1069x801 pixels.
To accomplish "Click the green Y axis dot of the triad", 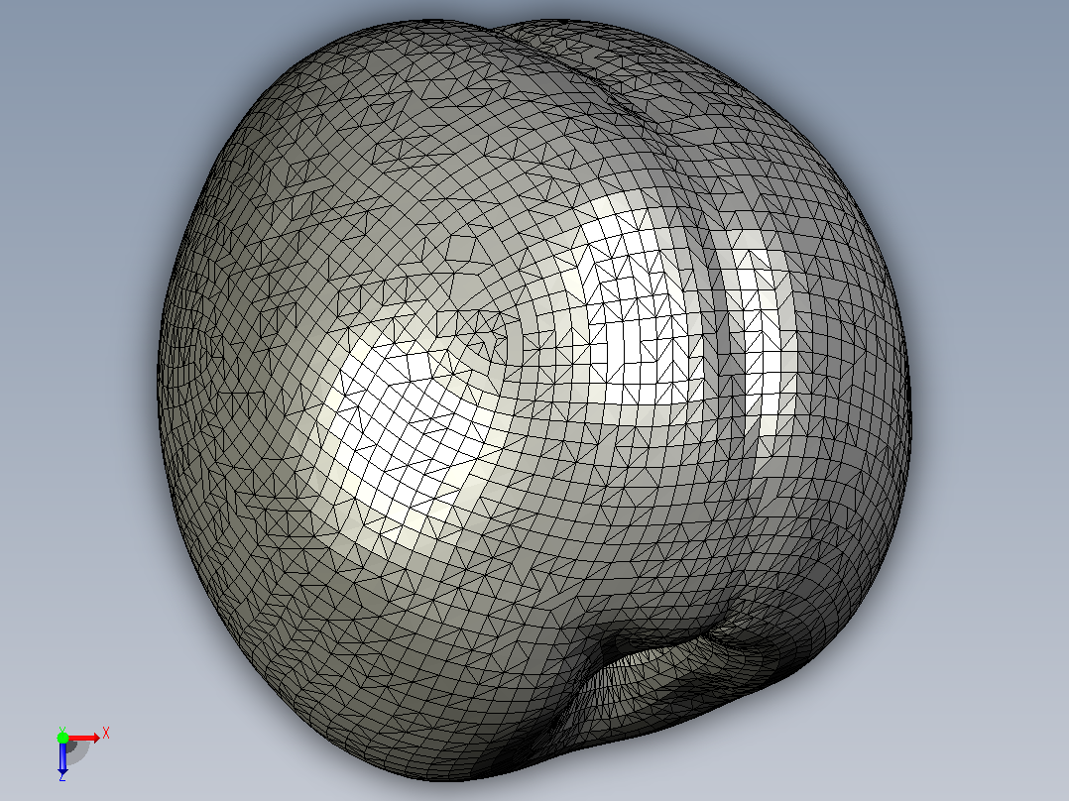I will (x=62, y=738).
